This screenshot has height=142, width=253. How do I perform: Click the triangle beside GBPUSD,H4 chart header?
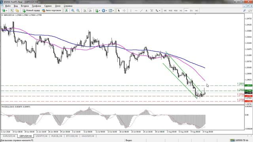2,15
